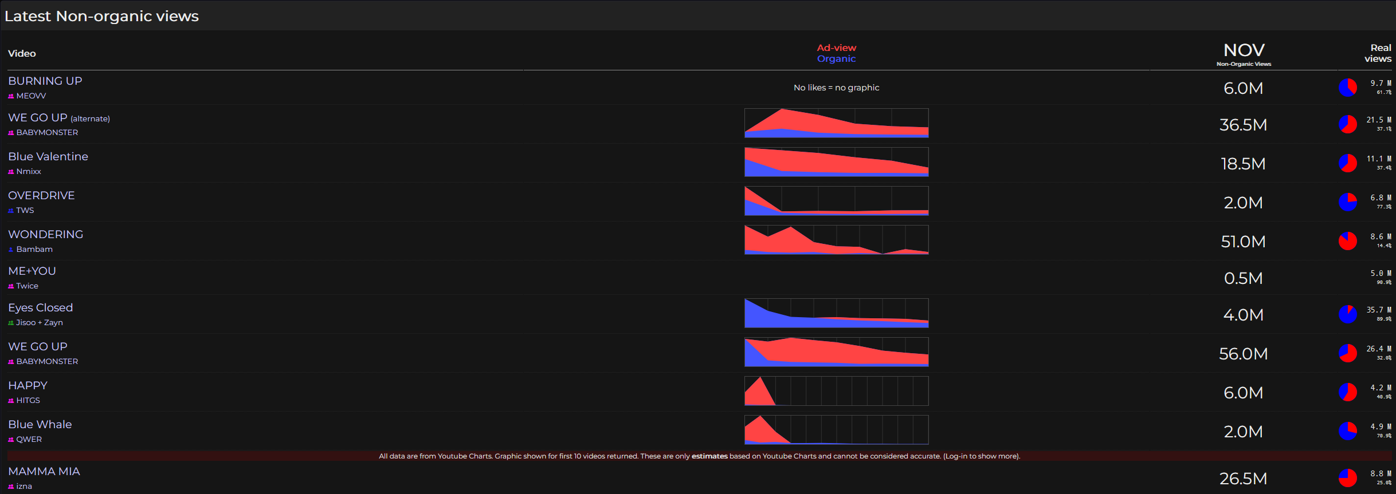Click the Video column header
Screen dimensions: 1396x494
pyautogui.click(x=22, y=53)
